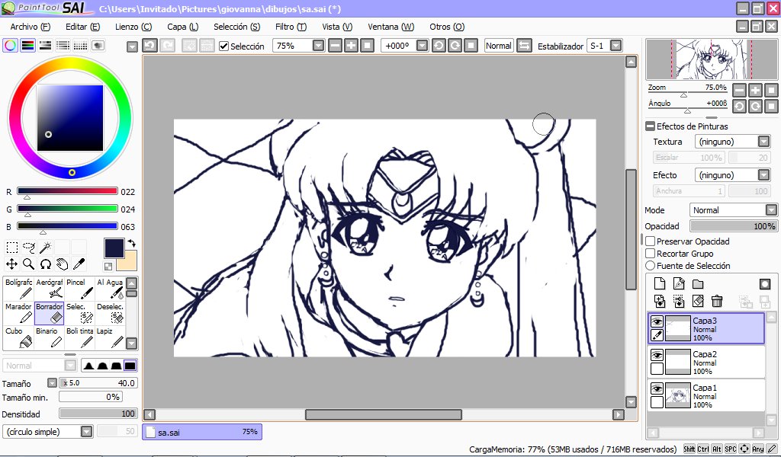Click the Normal view button in toolbar

coord(499,46)
